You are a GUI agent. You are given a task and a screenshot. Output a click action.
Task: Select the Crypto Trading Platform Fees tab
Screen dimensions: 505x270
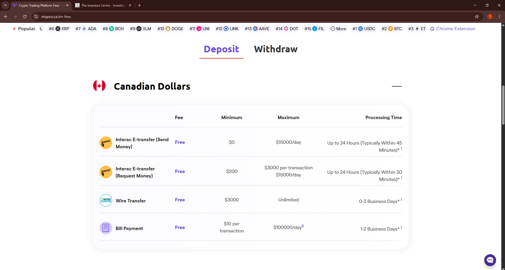click(x=40, y=5)
